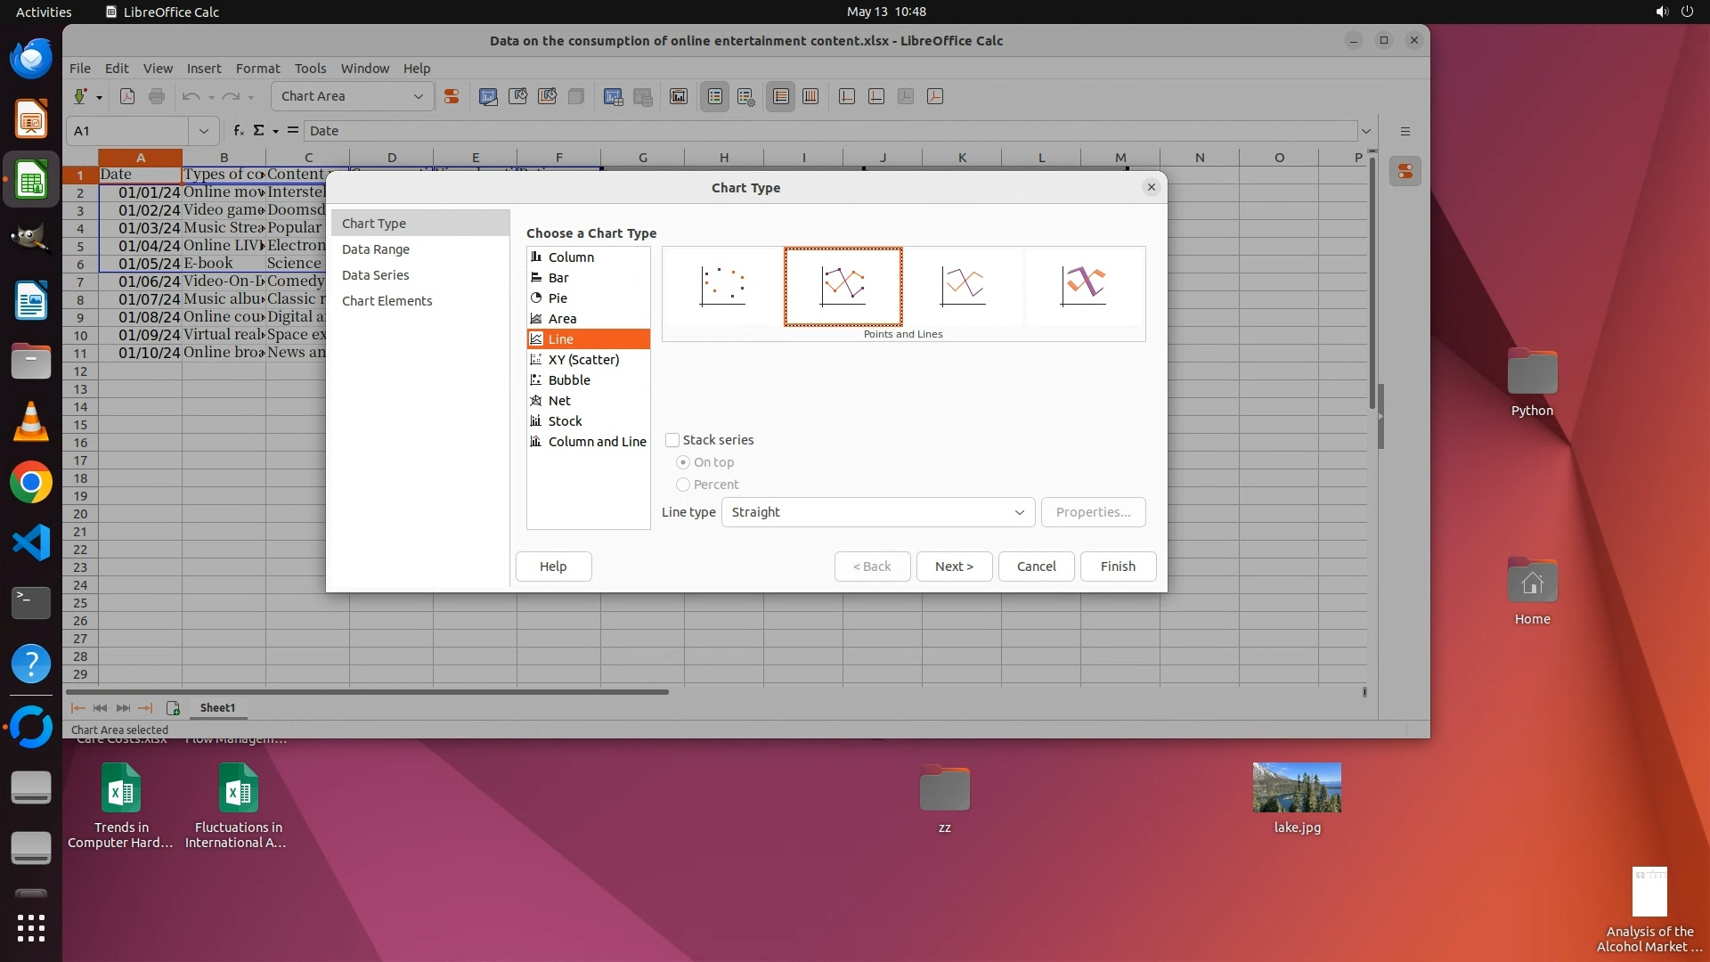Toggle the Legend On/Off toolbar icon
This screenshot has width=1710, height=962.
click(x=715, y=96)
